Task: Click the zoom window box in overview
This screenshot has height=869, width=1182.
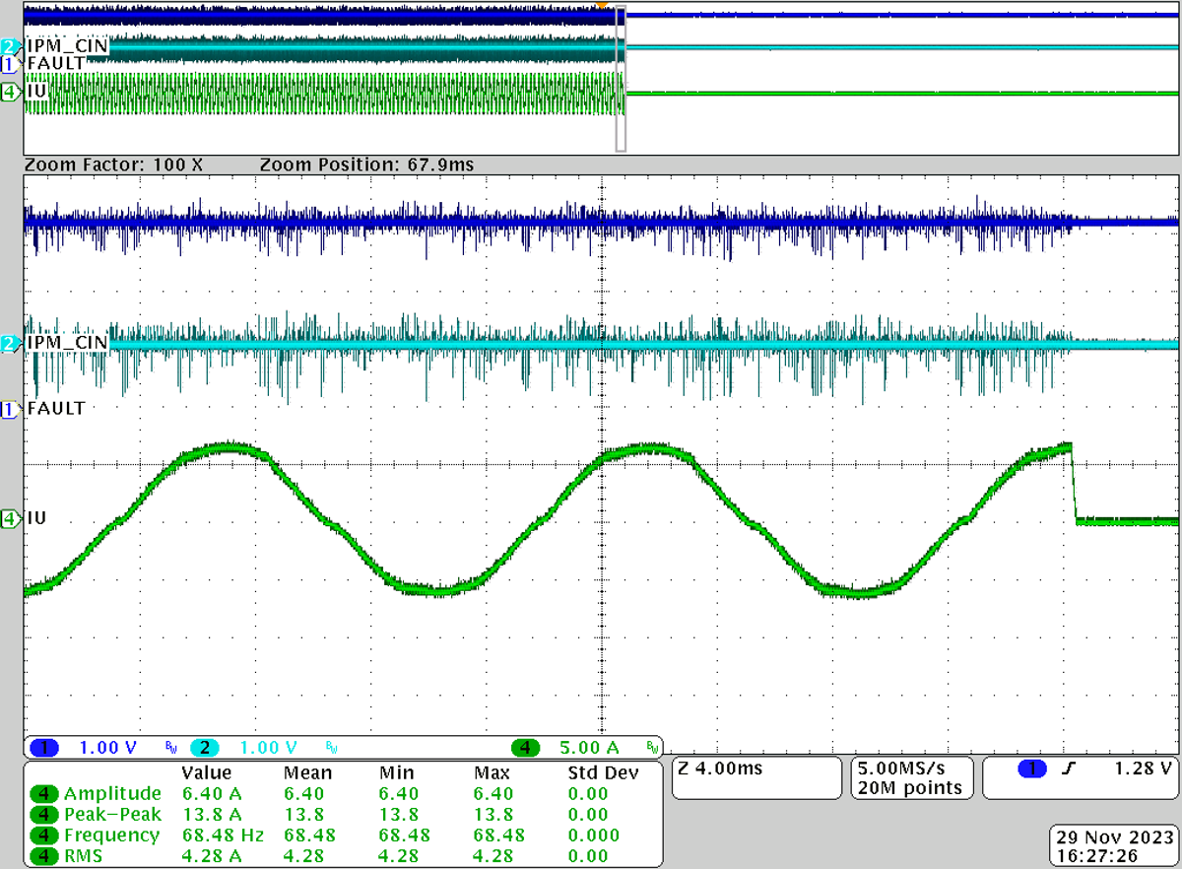Action: 621,79
